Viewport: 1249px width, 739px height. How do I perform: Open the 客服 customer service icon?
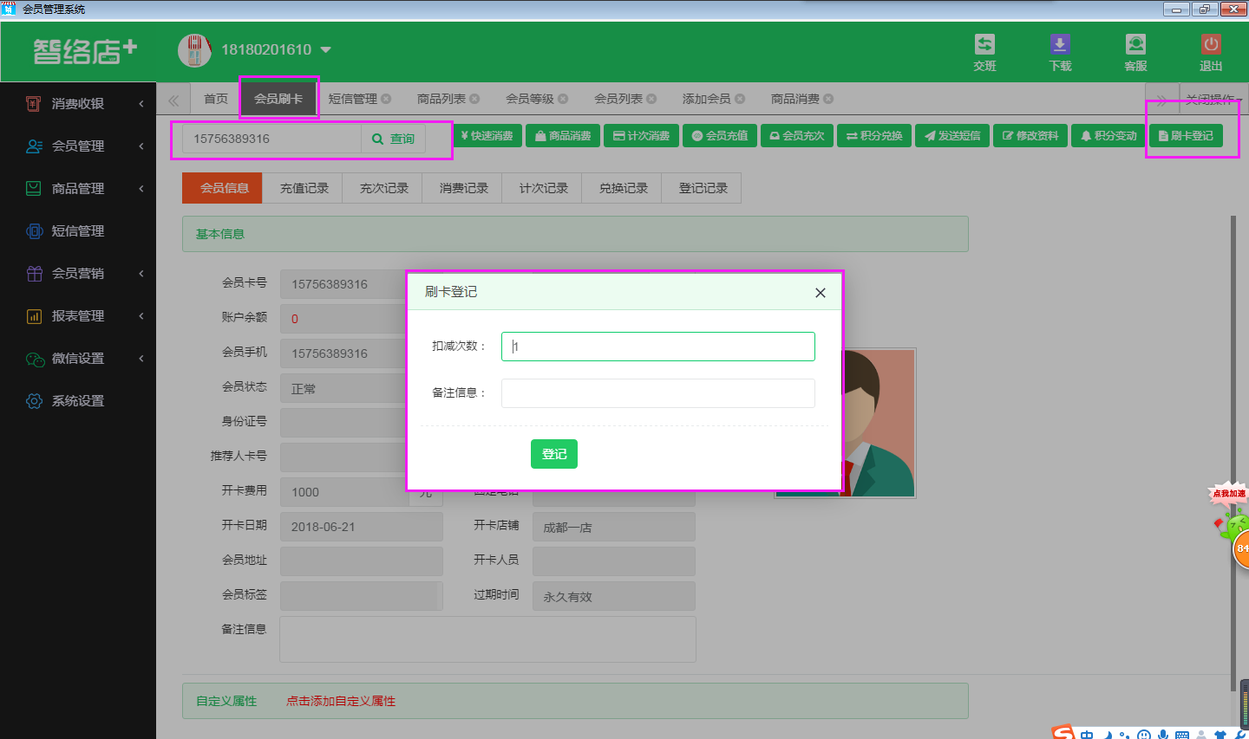point(1135,45)
